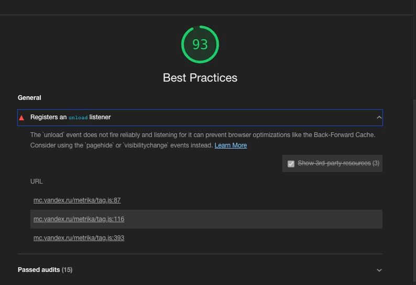Open mc.yandex.ru/metrika/tag.js:87 link

pos(77,200)
